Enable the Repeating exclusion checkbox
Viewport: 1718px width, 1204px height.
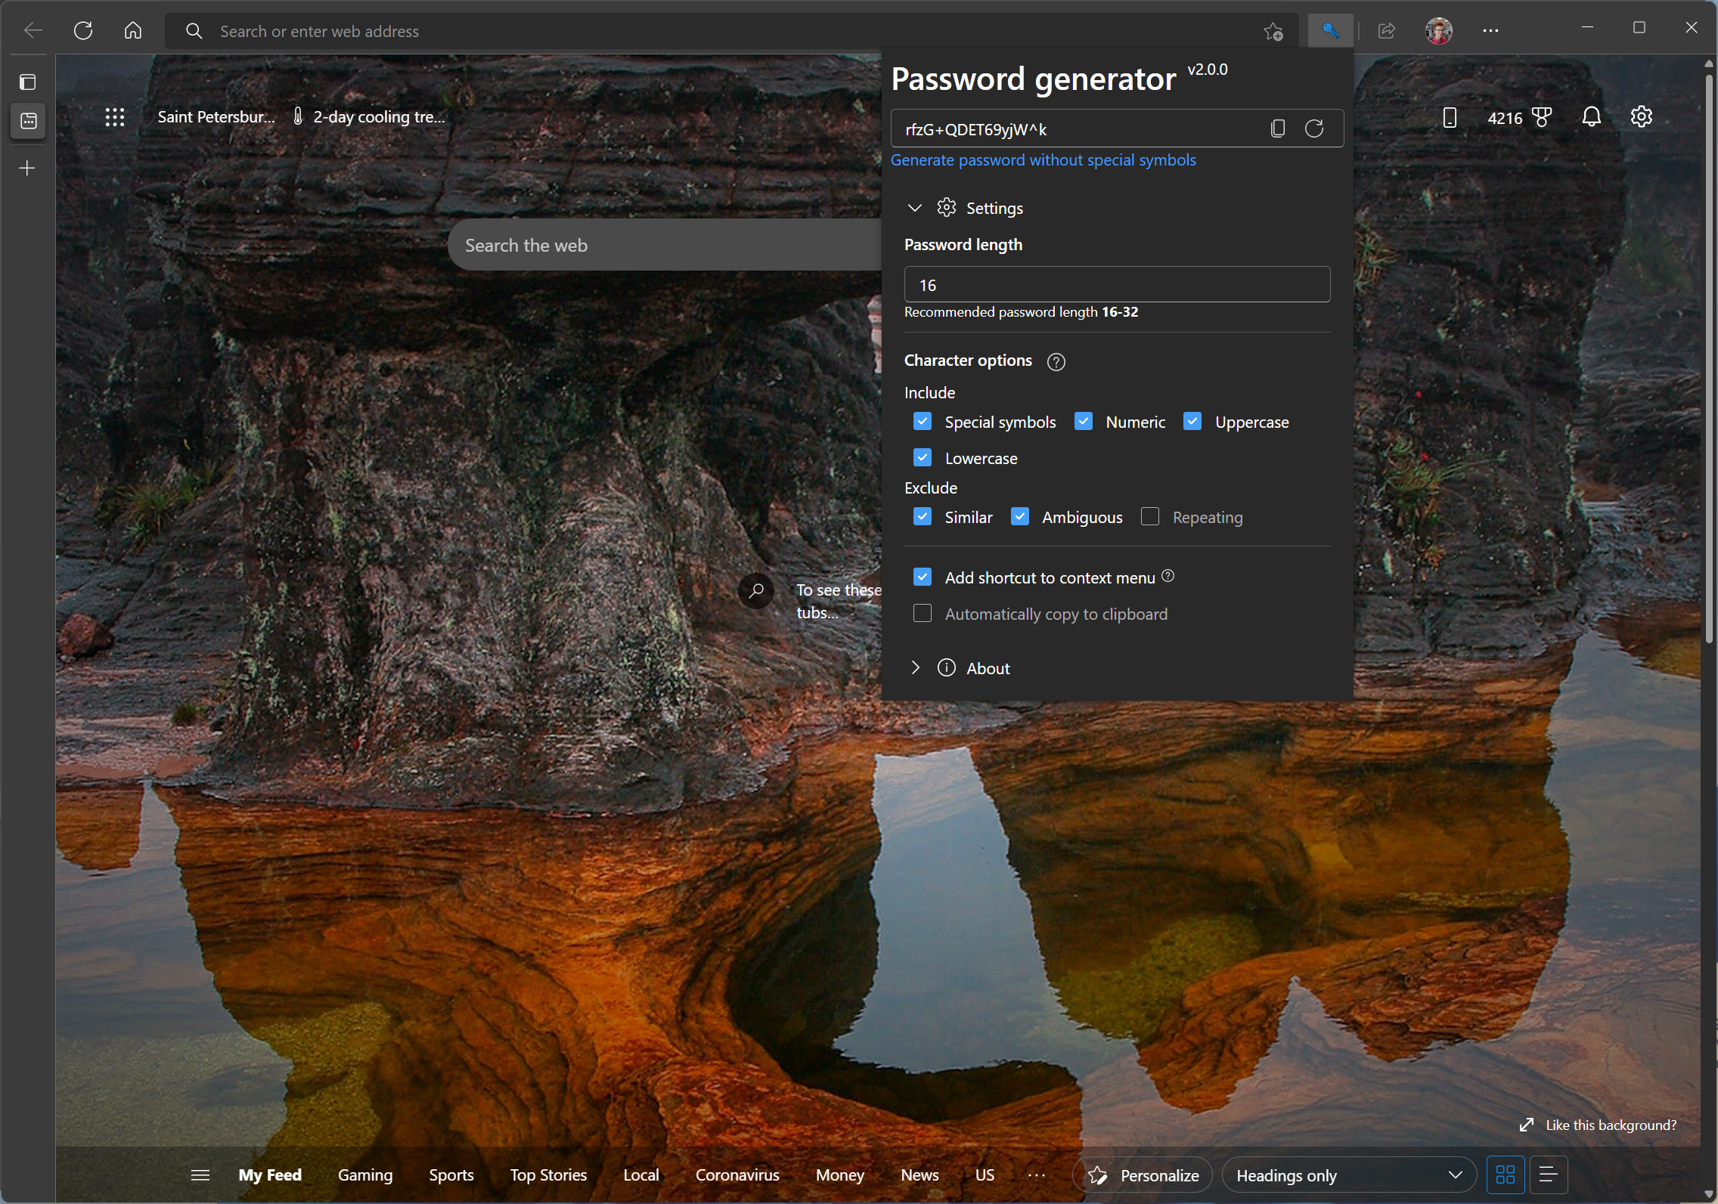pos(1149,517)
